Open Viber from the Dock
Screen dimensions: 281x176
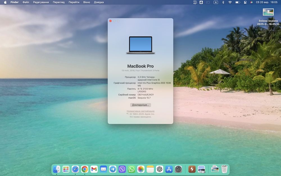point(122,169)
